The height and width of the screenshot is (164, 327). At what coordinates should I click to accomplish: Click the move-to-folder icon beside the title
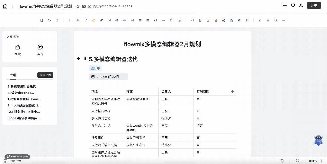[x=84, y=6]
